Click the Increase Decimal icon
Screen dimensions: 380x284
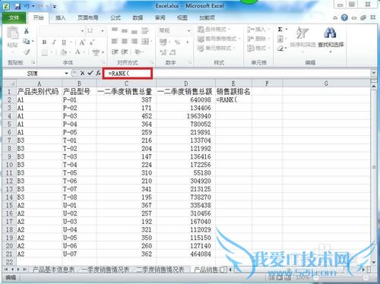coord(163,52)
